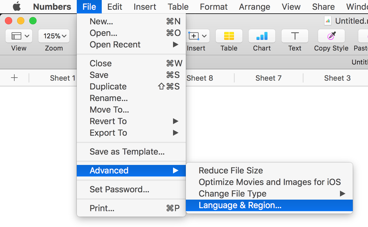Switch to the Sheet 3 tab
Image resolution: width=368 pixels, height=227 pixels.
[337, 78]
